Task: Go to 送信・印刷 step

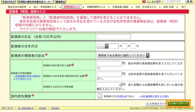Action: [168, 7]
